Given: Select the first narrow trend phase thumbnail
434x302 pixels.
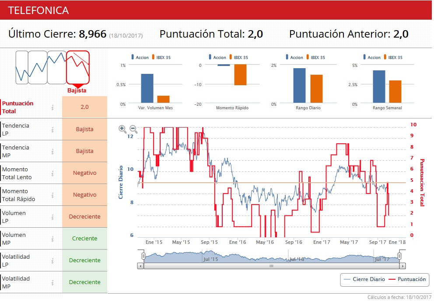Looking at the screenshot, I should click(22, 67).
